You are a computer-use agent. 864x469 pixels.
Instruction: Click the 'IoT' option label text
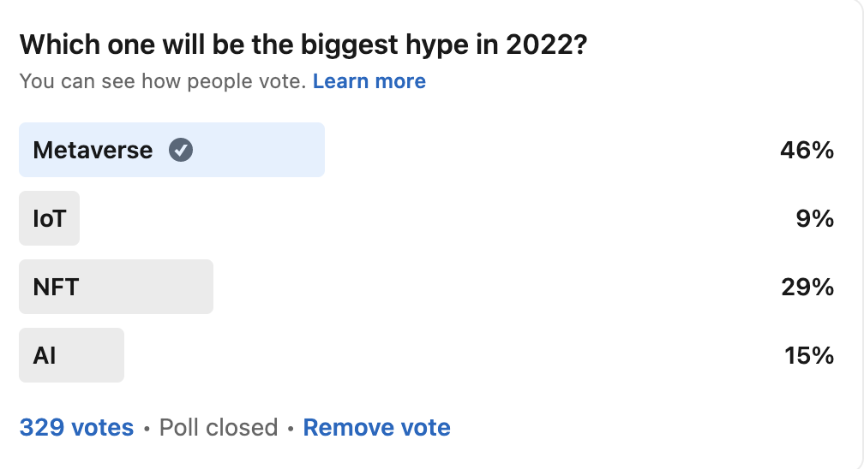(x=49, y=218)
